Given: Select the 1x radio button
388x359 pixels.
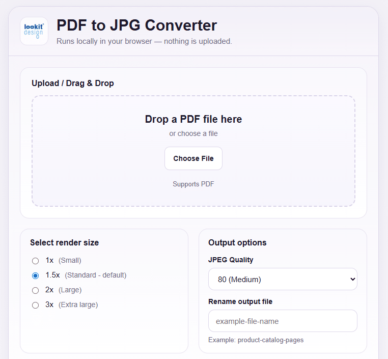Looking at the screenshot, I should click(x=35, y=261).
